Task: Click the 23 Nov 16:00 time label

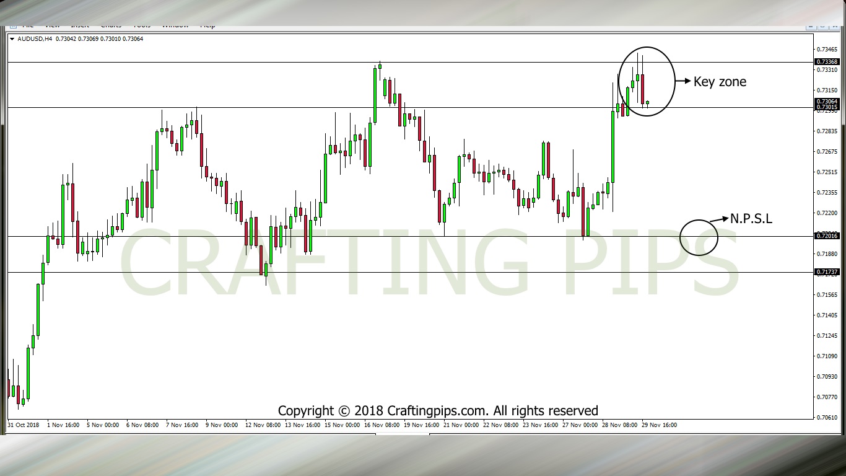Action: click(x=541, y=425)
